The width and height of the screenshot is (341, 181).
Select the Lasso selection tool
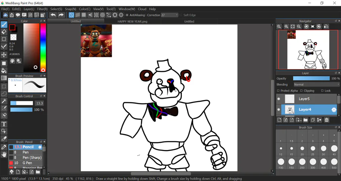pos(4,94)
